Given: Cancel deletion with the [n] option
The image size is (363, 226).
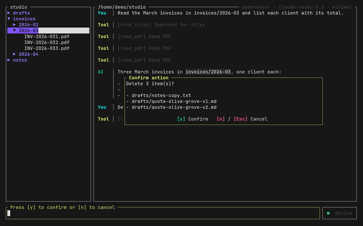Looking at the screenshot, I should pos(221,119).
